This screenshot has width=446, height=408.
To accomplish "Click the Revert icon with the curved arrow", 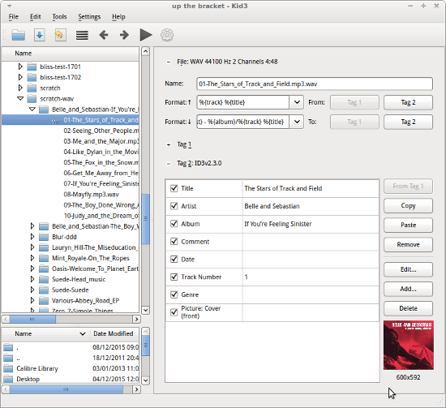I will pos(60,35).
